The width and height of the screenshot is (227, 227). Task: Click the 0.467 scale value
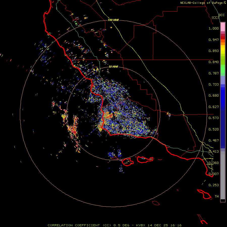pos(214,140)
